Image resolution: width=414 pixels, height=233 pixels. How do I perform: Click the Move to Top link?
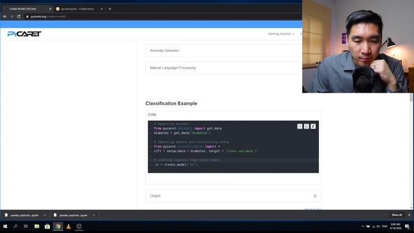tap(313, 209)
